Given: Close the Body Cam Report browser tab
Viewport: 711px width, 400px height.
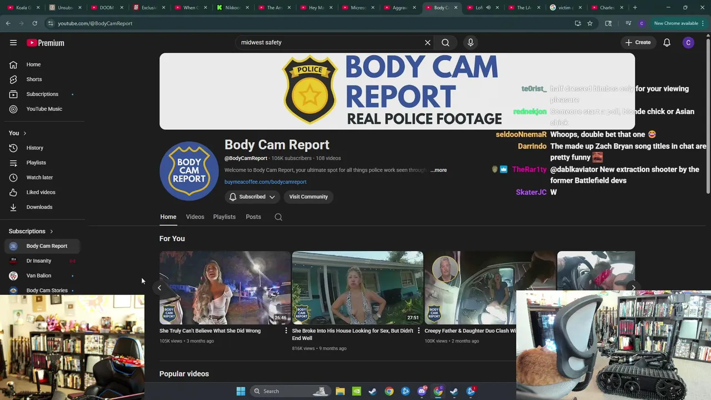Looking at the screenshot, I should (456, 8).
